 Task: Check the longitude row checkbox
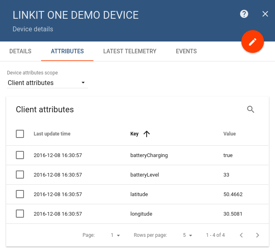[x=20, y=214]
